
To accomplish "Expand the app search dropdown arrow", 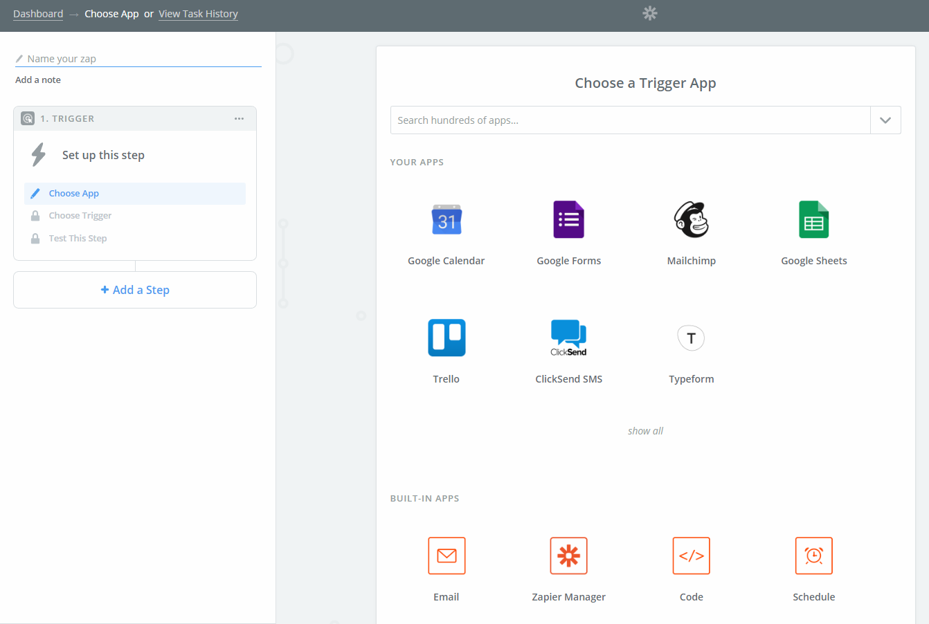I will pos(885,120).
